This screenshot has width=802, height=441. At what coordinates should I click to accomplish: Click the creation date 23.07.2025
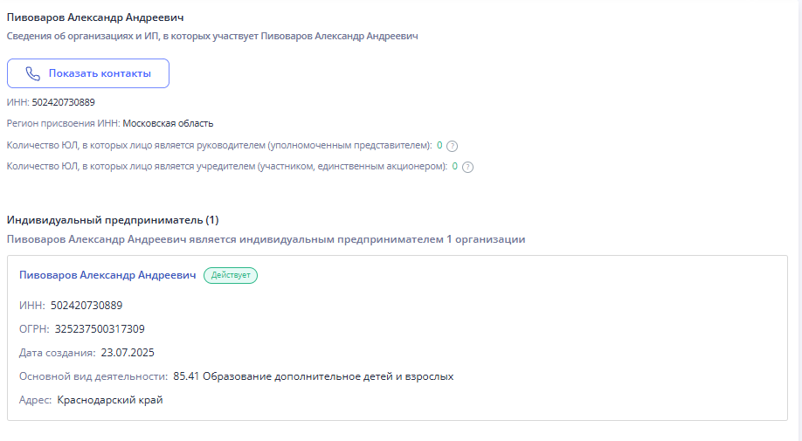pos(128,353)
